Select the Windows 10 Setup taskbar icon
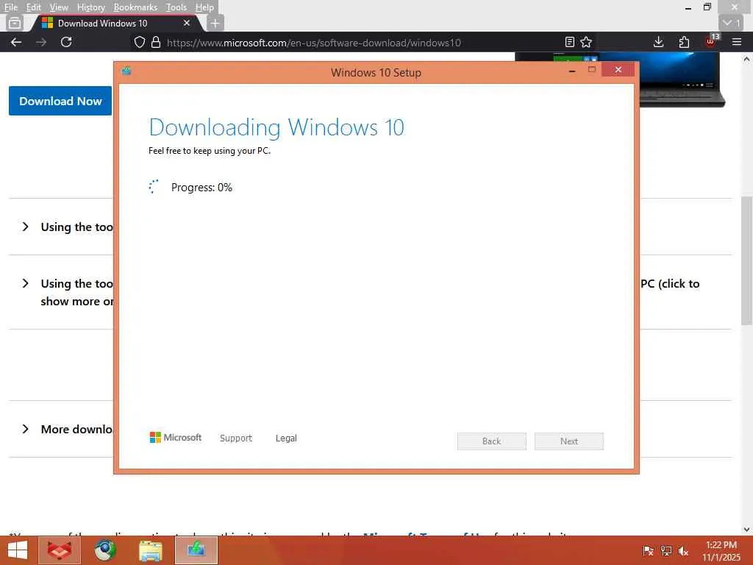The image size is (753, 565). pyautogui.click(x=196, y=550)
